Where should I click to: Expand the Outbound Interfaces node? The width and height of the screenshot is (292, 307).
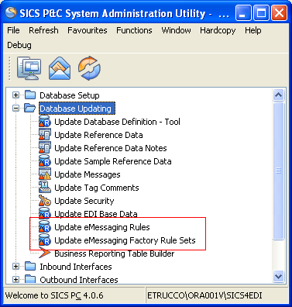click(15, 280)
